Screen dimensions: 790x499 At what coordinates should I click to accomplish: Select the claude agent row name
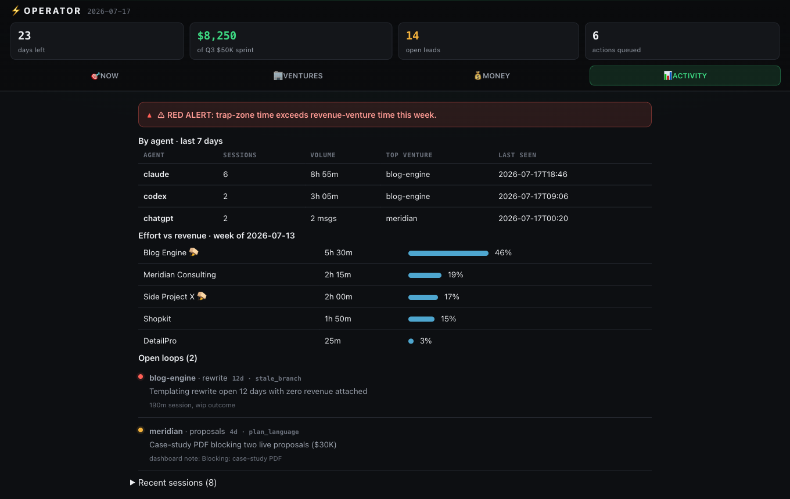click(156, 174)
